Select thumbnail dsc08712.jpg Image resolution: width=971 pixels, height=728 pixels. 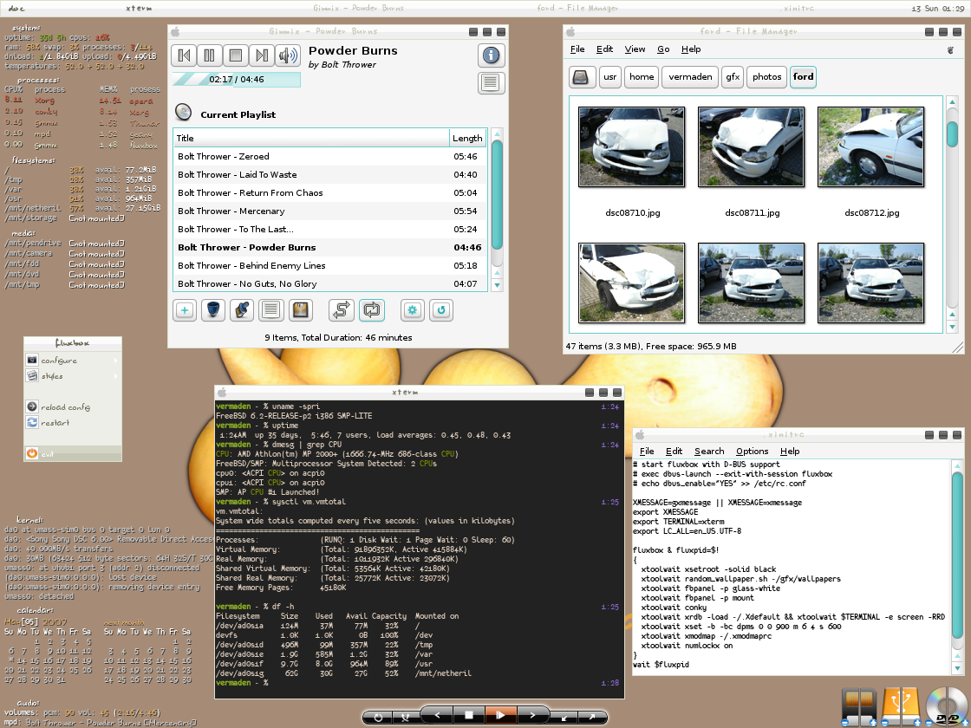point(870,146)
